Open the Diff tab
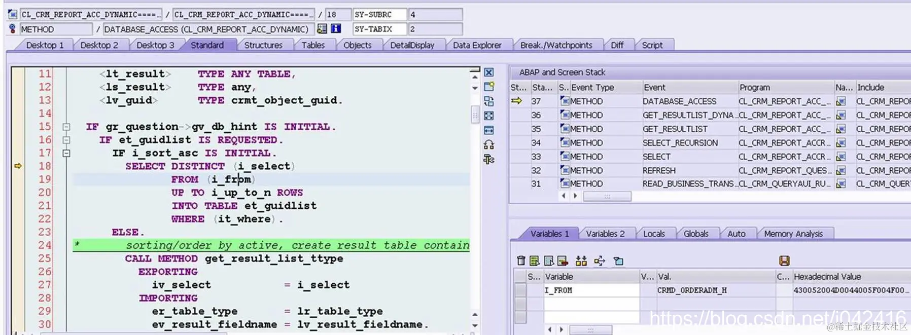The height and width of the screenshot is (335, 911). click(617, 45)
